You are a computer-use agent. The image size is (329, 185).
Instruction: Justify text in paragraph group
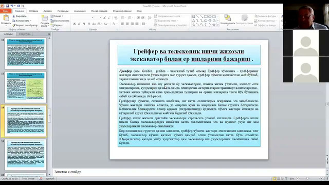click(x=137, y=24)
